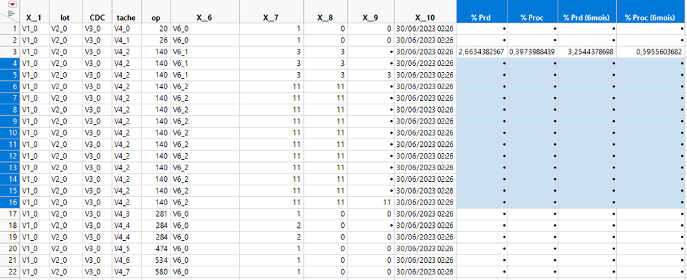Select row number 19
Viewport: 687px width, 280px height.
pos(10,237)
